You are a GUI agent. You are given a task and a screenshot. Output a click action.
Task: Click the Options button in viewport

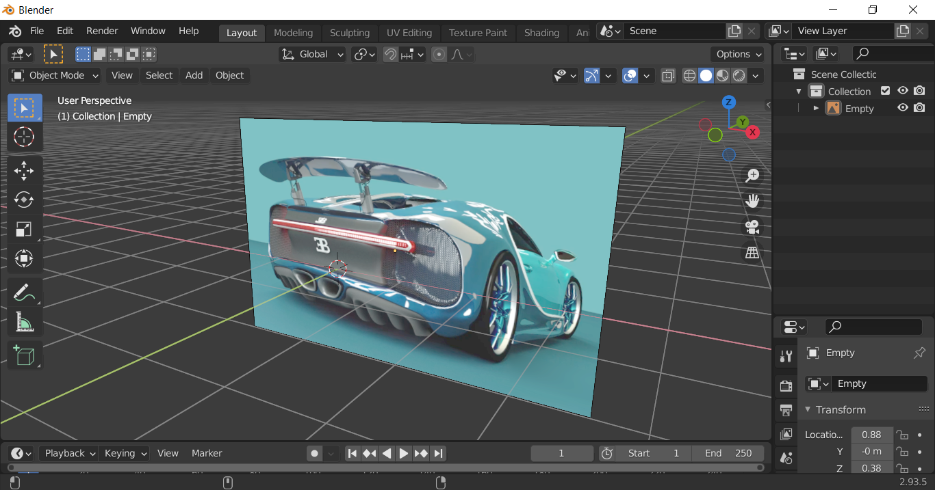pos(739,55)
